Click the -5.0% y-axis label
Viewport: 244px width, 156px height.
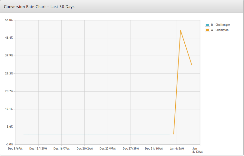click(x=9, y=144)
